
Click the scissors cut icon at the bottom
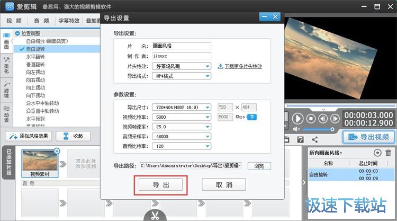click(x=155, y=215)
